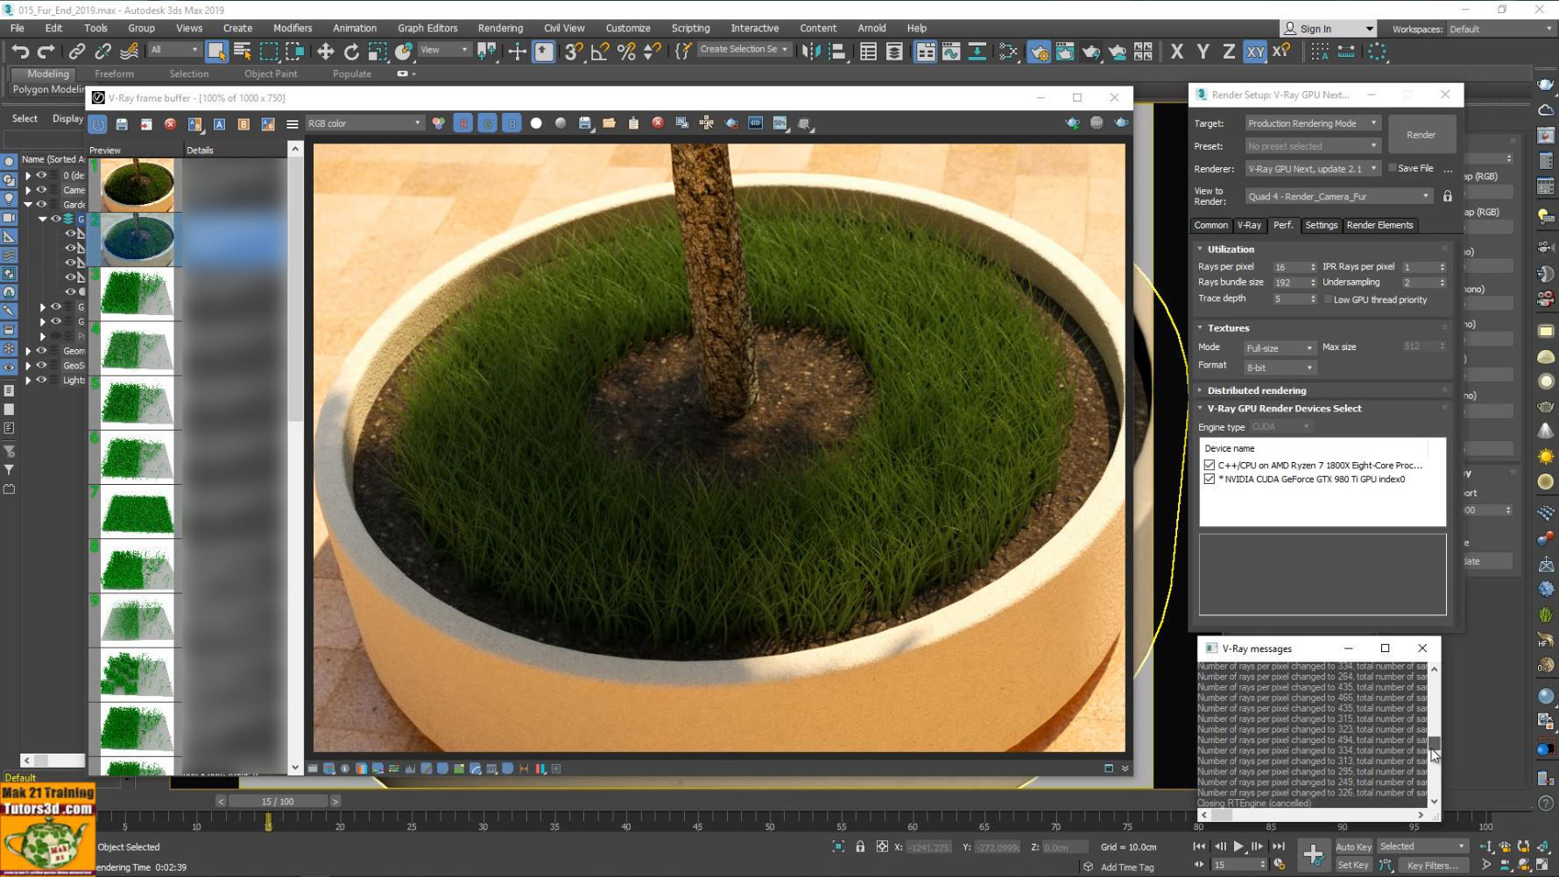Select history thumbnail number 3 in frame buffer
The image size is (1559, 877).
point(138,293)
